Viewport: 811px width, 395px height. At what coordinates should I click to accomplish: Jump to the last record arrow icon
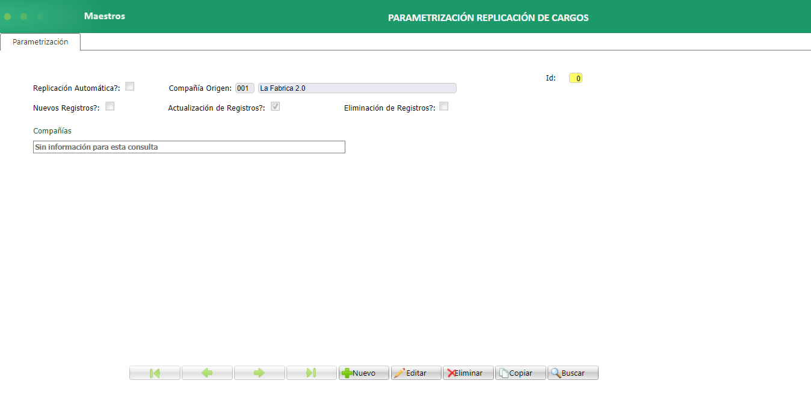(311, 373)
